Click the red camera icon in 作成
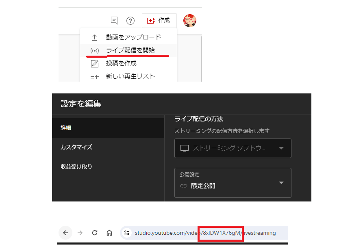Image resolution: width=363 pixels, height=249 pixels. [x=151, y=21]
